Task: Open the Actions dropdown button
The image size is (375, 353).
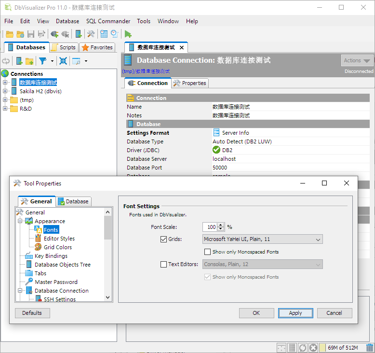Action: click(x=357, y=60)
